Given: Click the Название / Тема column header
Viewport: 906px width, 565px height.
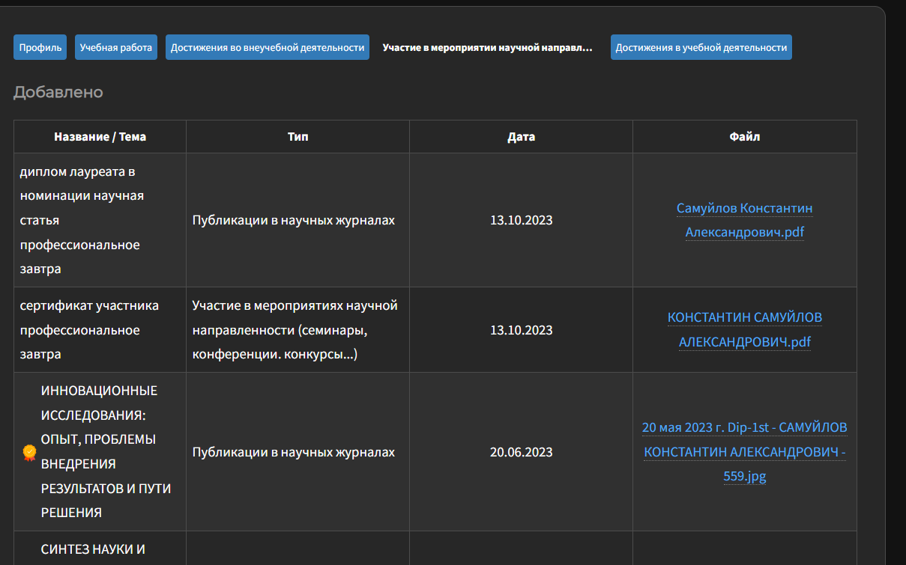Looking at the screenshot, I should (x=100, y=137).
